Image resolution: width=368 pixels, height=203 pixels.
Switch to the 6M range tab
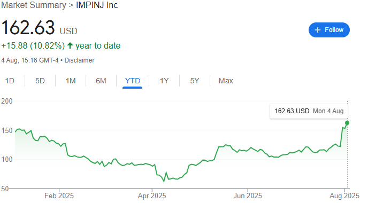click(x=101, y=81)
